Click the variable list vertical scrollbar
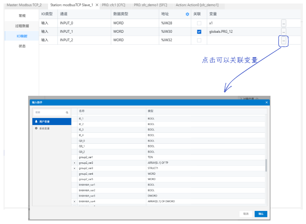The width and height of the screenshot is (306, 224). pos(266,166)
